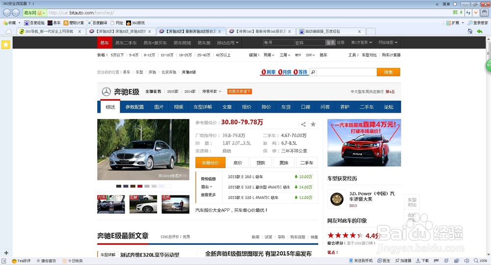Expand the 网站地图 dropdown

[x=388, y=43]
